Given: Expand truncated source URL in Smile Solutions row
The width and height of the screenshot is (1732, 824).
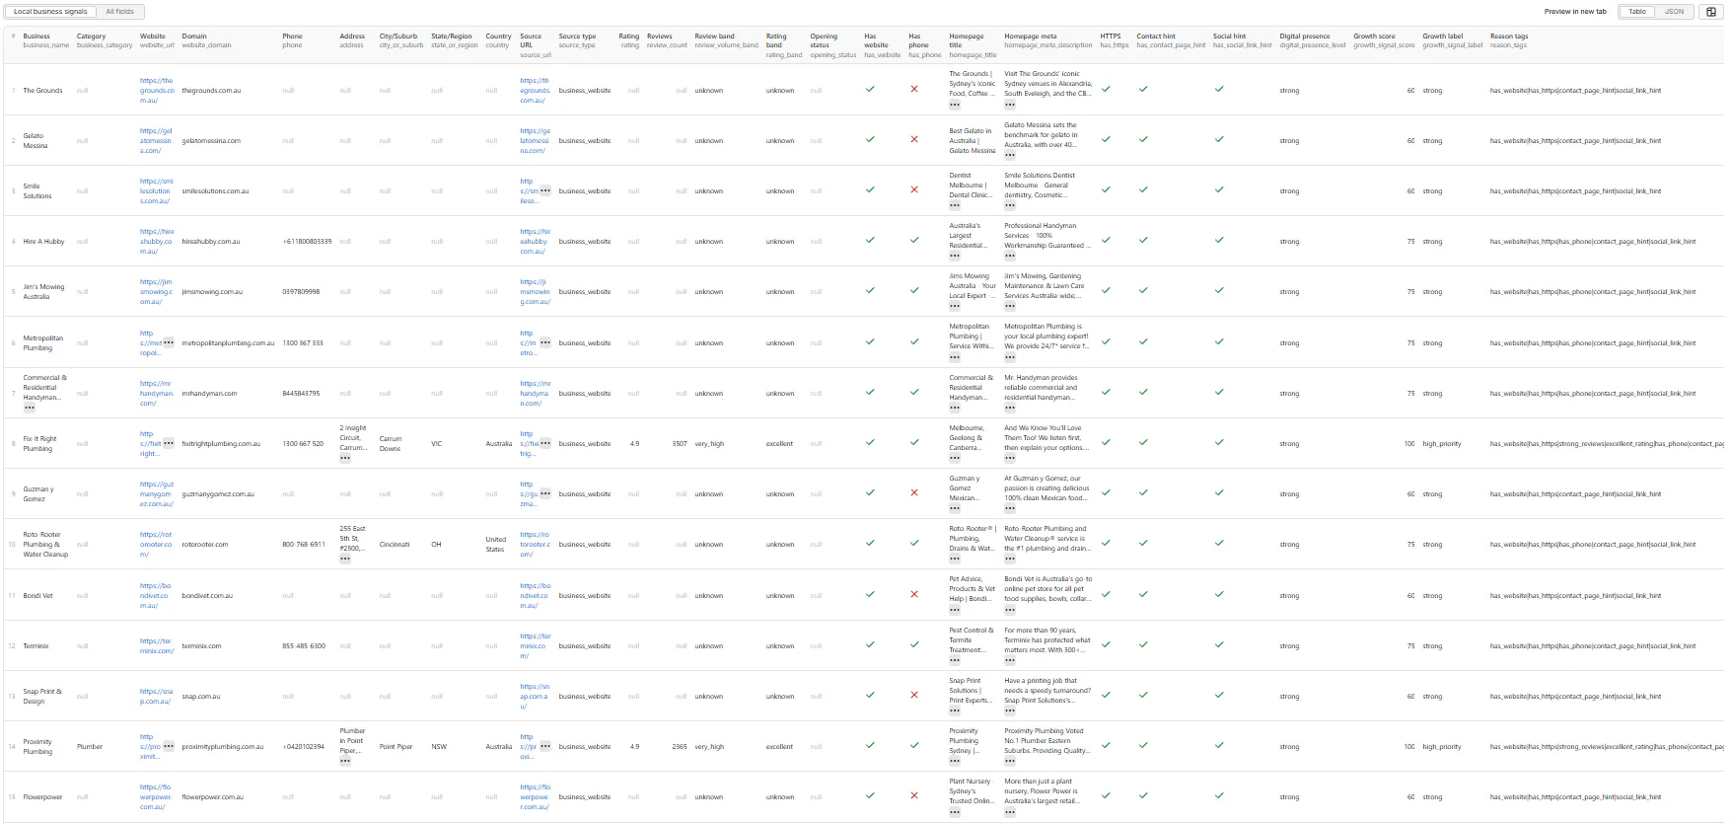Looking at the screenshot, I should point(545,190).
